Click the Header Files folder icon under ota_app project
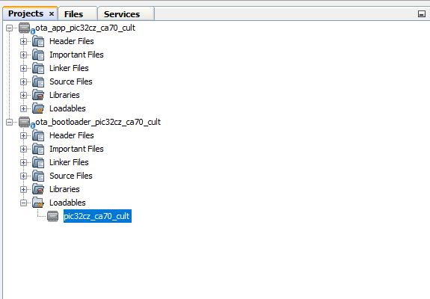 [x=38, y=41]
